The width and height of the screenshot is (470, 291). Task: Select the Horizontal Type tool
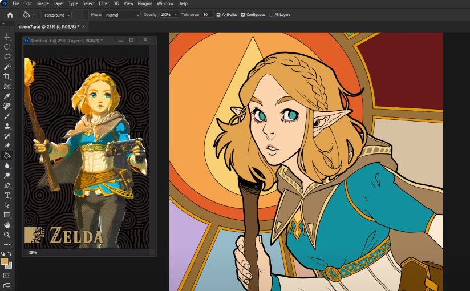[x=7, y=195]
